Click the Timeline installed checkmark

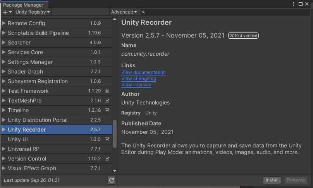pos(107,110)
